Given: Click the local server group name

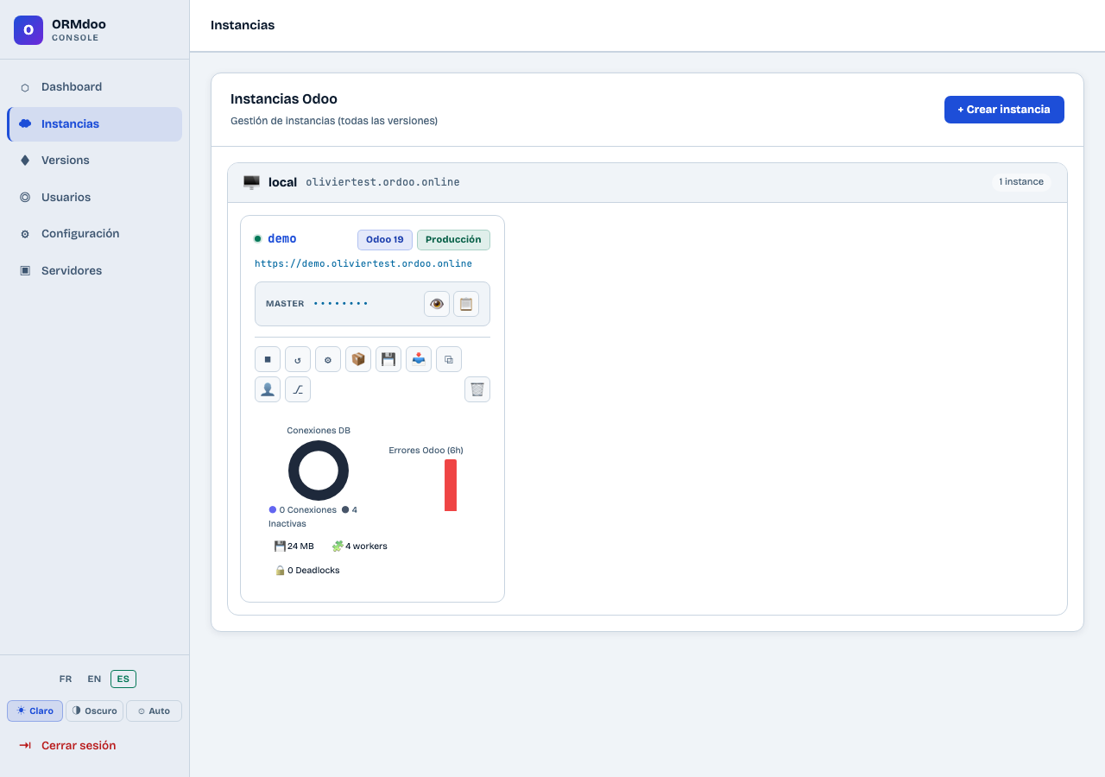Looking at the screenshot, I should (282, 182).
